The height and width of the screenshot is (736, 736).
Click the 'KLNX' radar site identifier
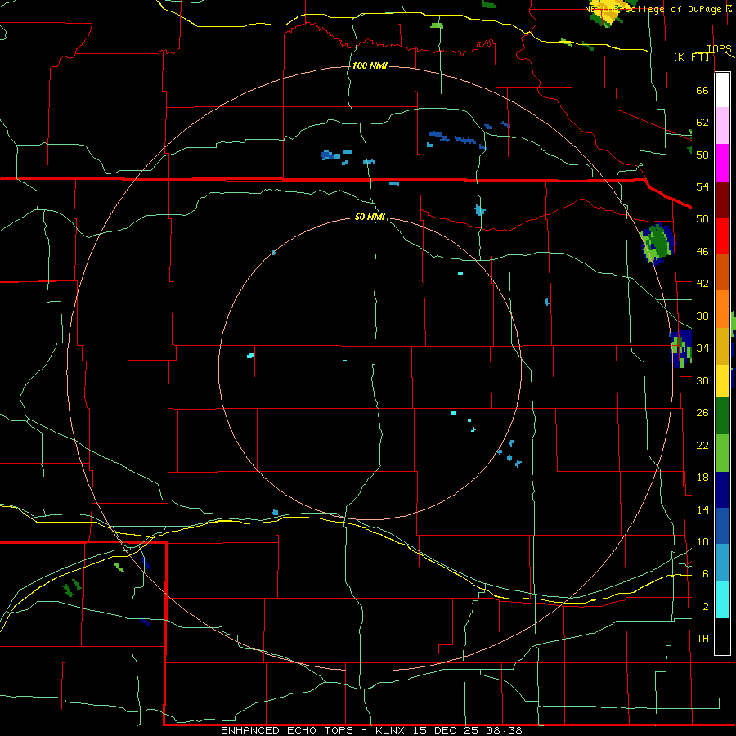(391, 730)
